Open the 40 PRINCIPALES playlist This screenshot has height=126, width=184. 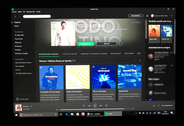pos(24,74)
